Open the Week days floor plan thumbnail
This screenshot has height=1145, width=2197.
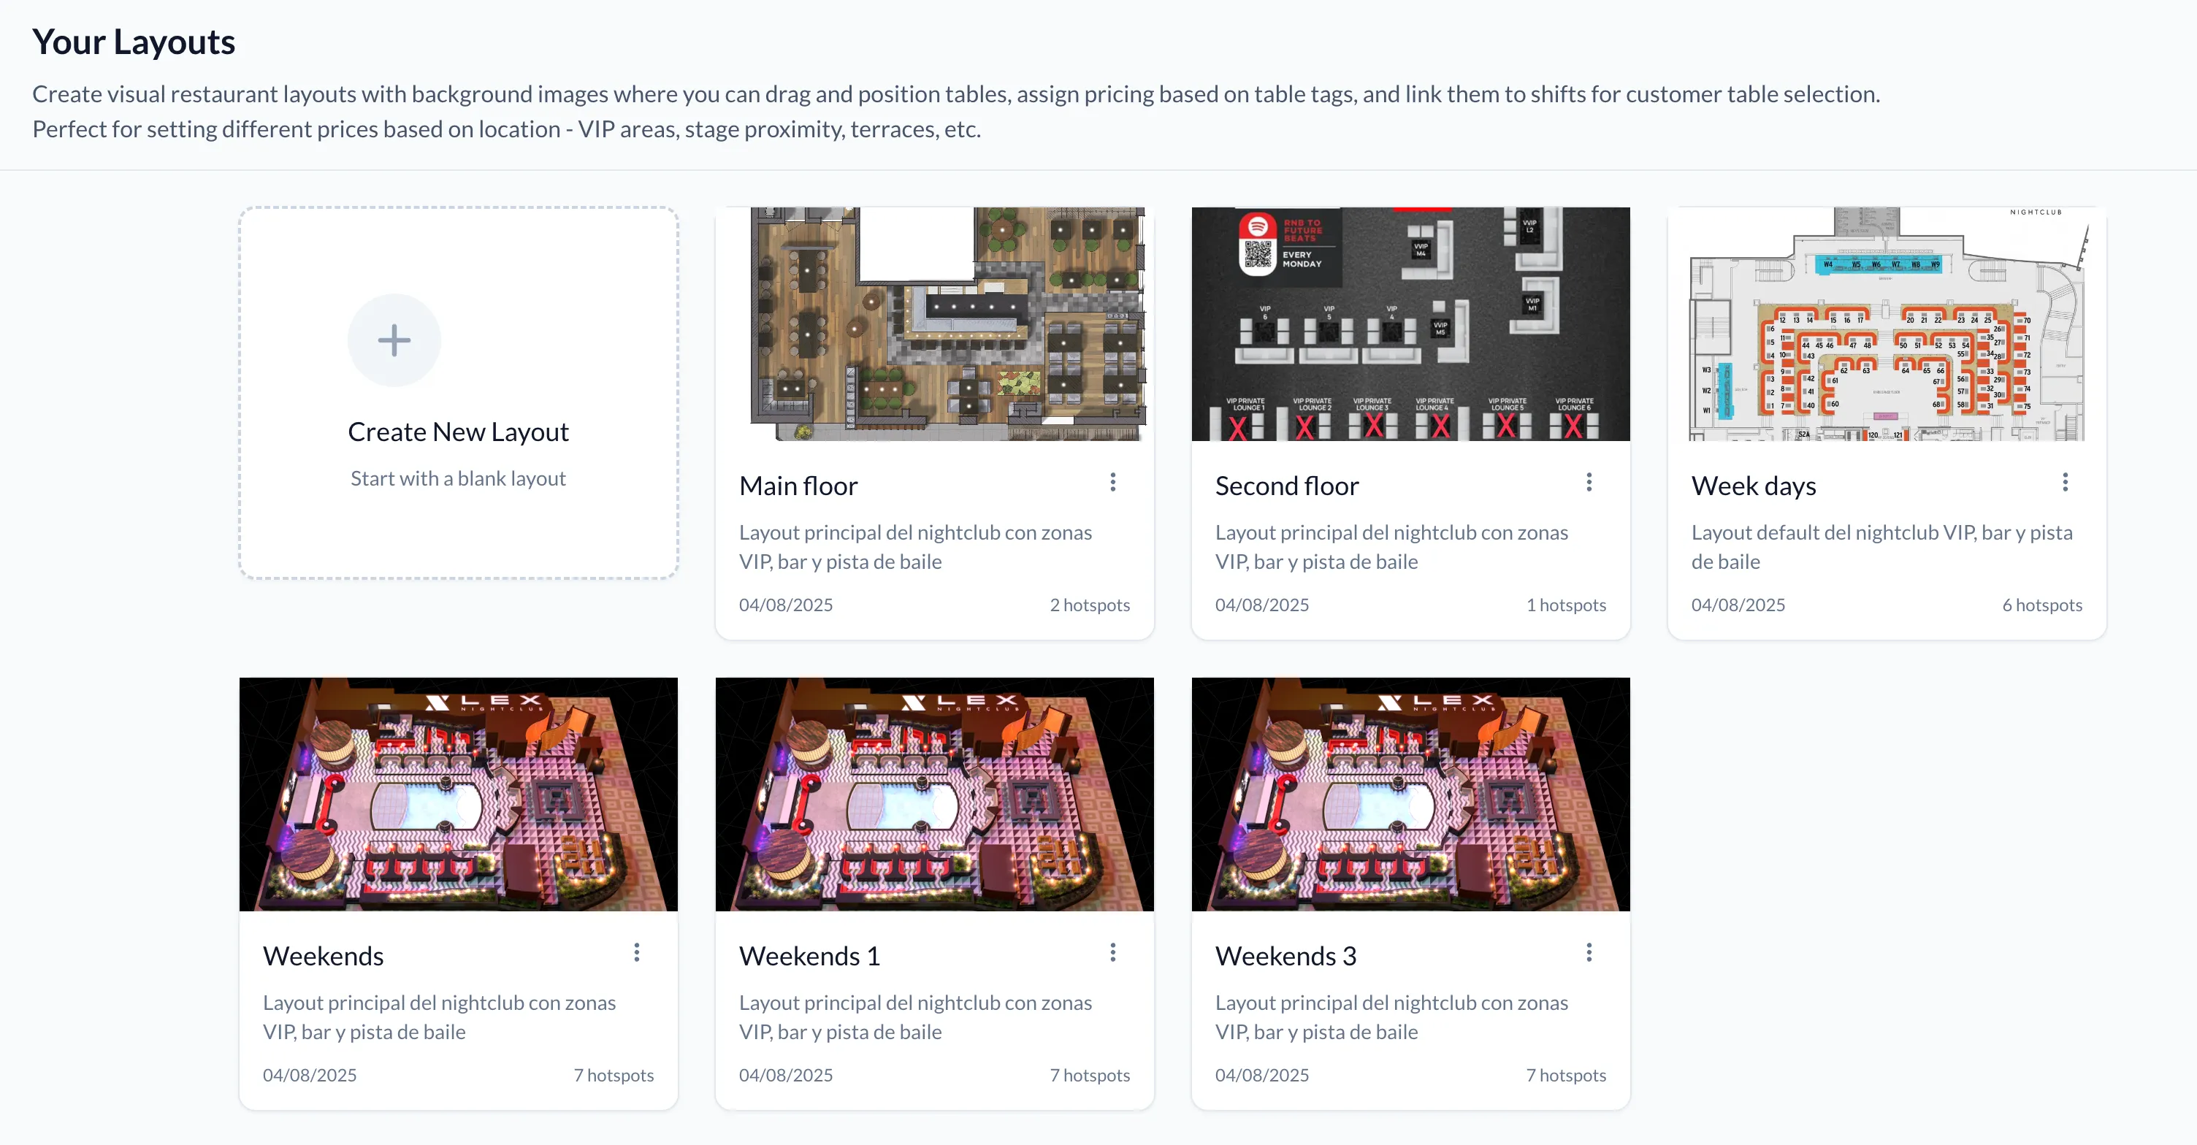tap(1887, 324)
